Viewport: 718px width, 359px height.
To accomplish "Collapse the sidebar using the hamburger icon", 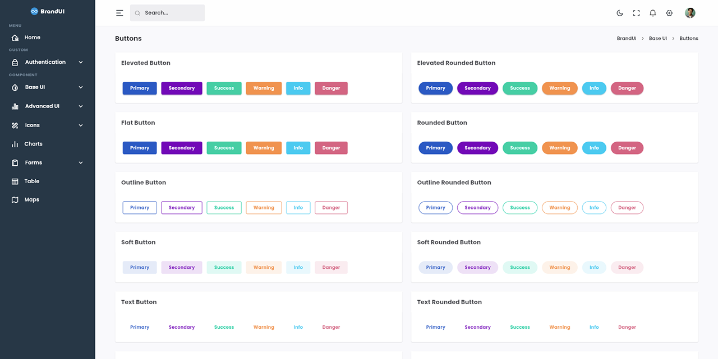I will [x=119, y=12].
